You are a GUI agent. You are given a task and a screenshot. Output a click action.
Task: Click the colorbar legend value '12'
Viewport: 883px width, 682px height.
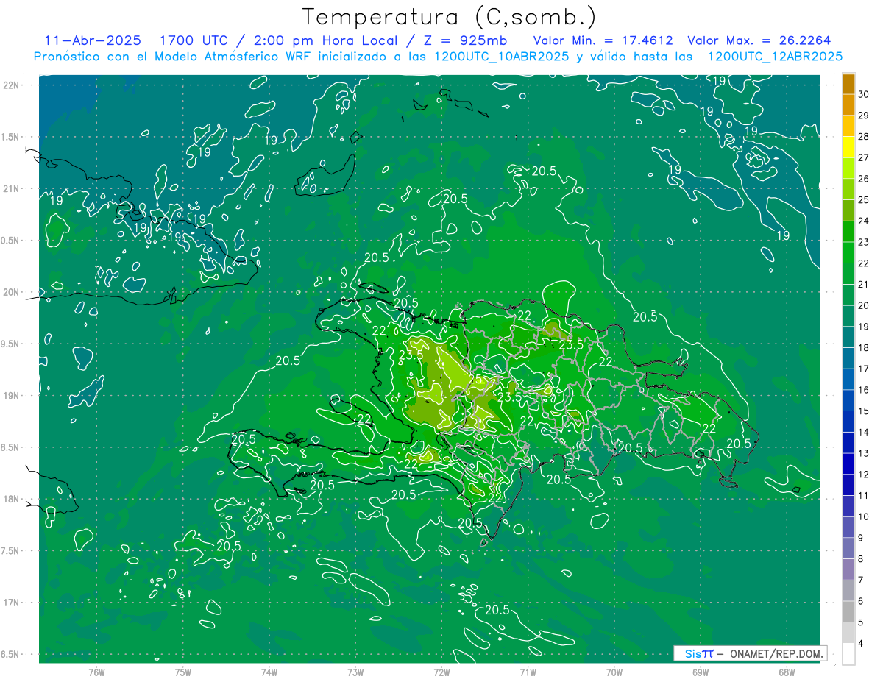[864, 475]
